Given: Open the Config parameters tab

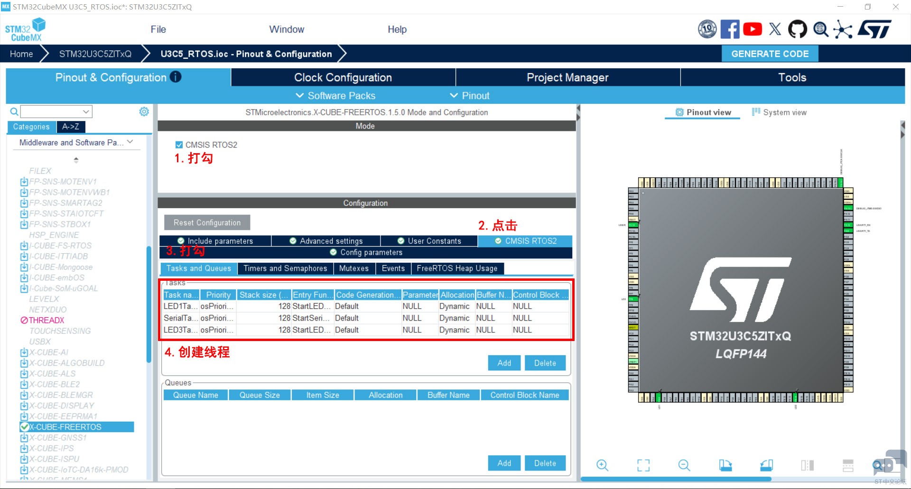Looking at the screenshot, I should coord(366,252).
